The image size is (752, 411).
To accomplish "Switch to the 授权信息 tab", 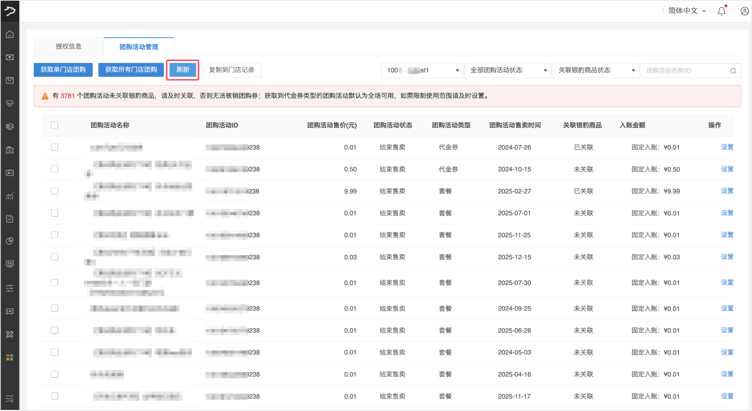I will click(x=69, y=46).
